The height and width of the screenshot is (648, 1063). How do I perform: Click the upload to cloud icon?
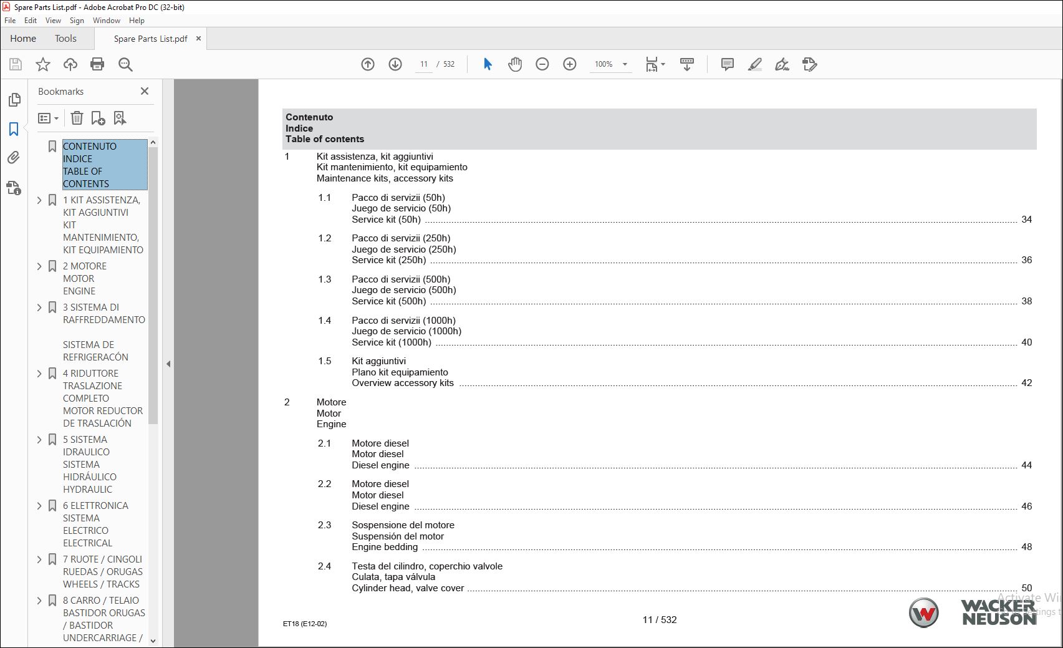pyautogui.click(x=70, y=64)
